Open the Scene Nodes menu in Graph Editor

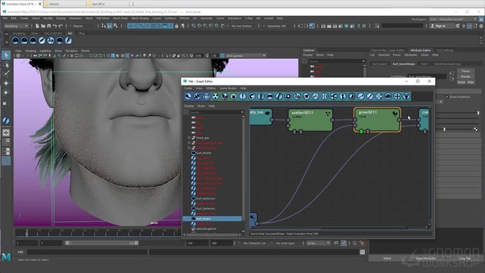(x=227, y=88)
